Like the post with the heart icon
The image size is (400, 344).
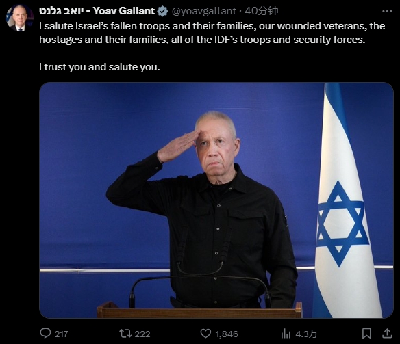point(205,334)
